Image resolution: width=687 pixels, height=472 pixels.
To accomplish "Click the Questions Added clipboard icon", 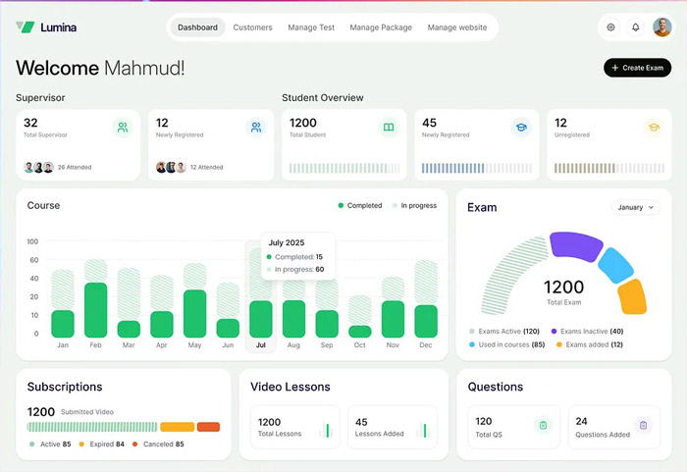I will tap(643, 425).
